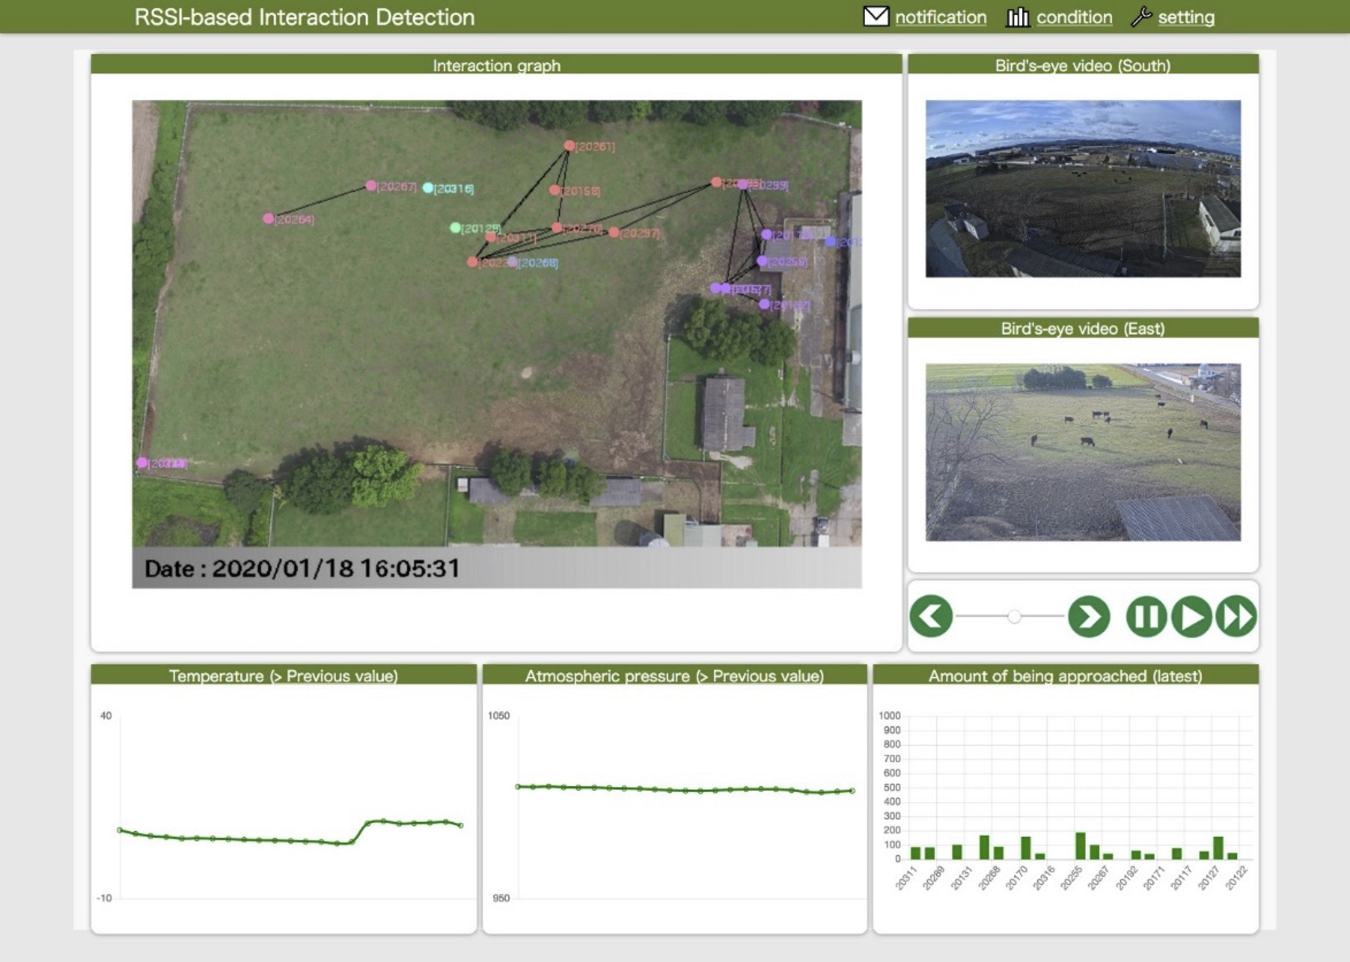Click the 20311 axis label in bar chart
The width and height of the screenshot is (1350, 962).
[x=906, y=878]
